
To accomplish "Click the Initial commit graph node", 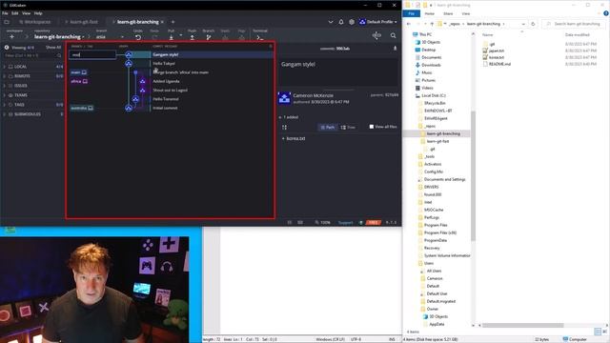I will (x=129, y=108).
